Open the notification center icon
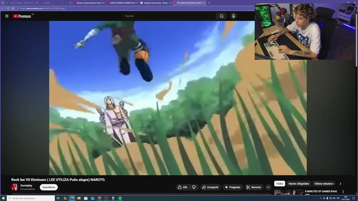358x201 pixels. [354, 198]
